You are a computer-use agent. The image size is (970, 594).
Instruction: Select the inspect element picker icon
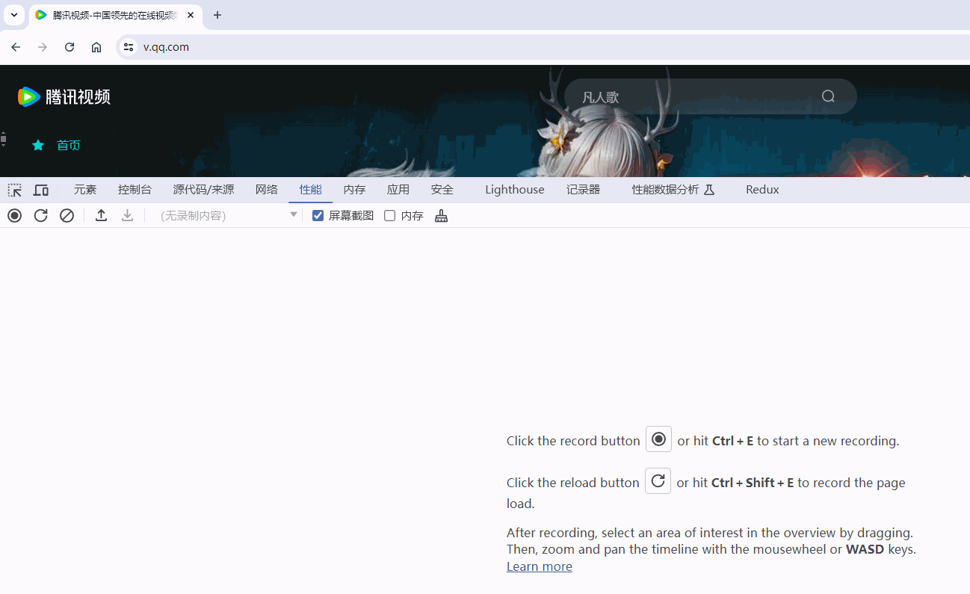15,190
